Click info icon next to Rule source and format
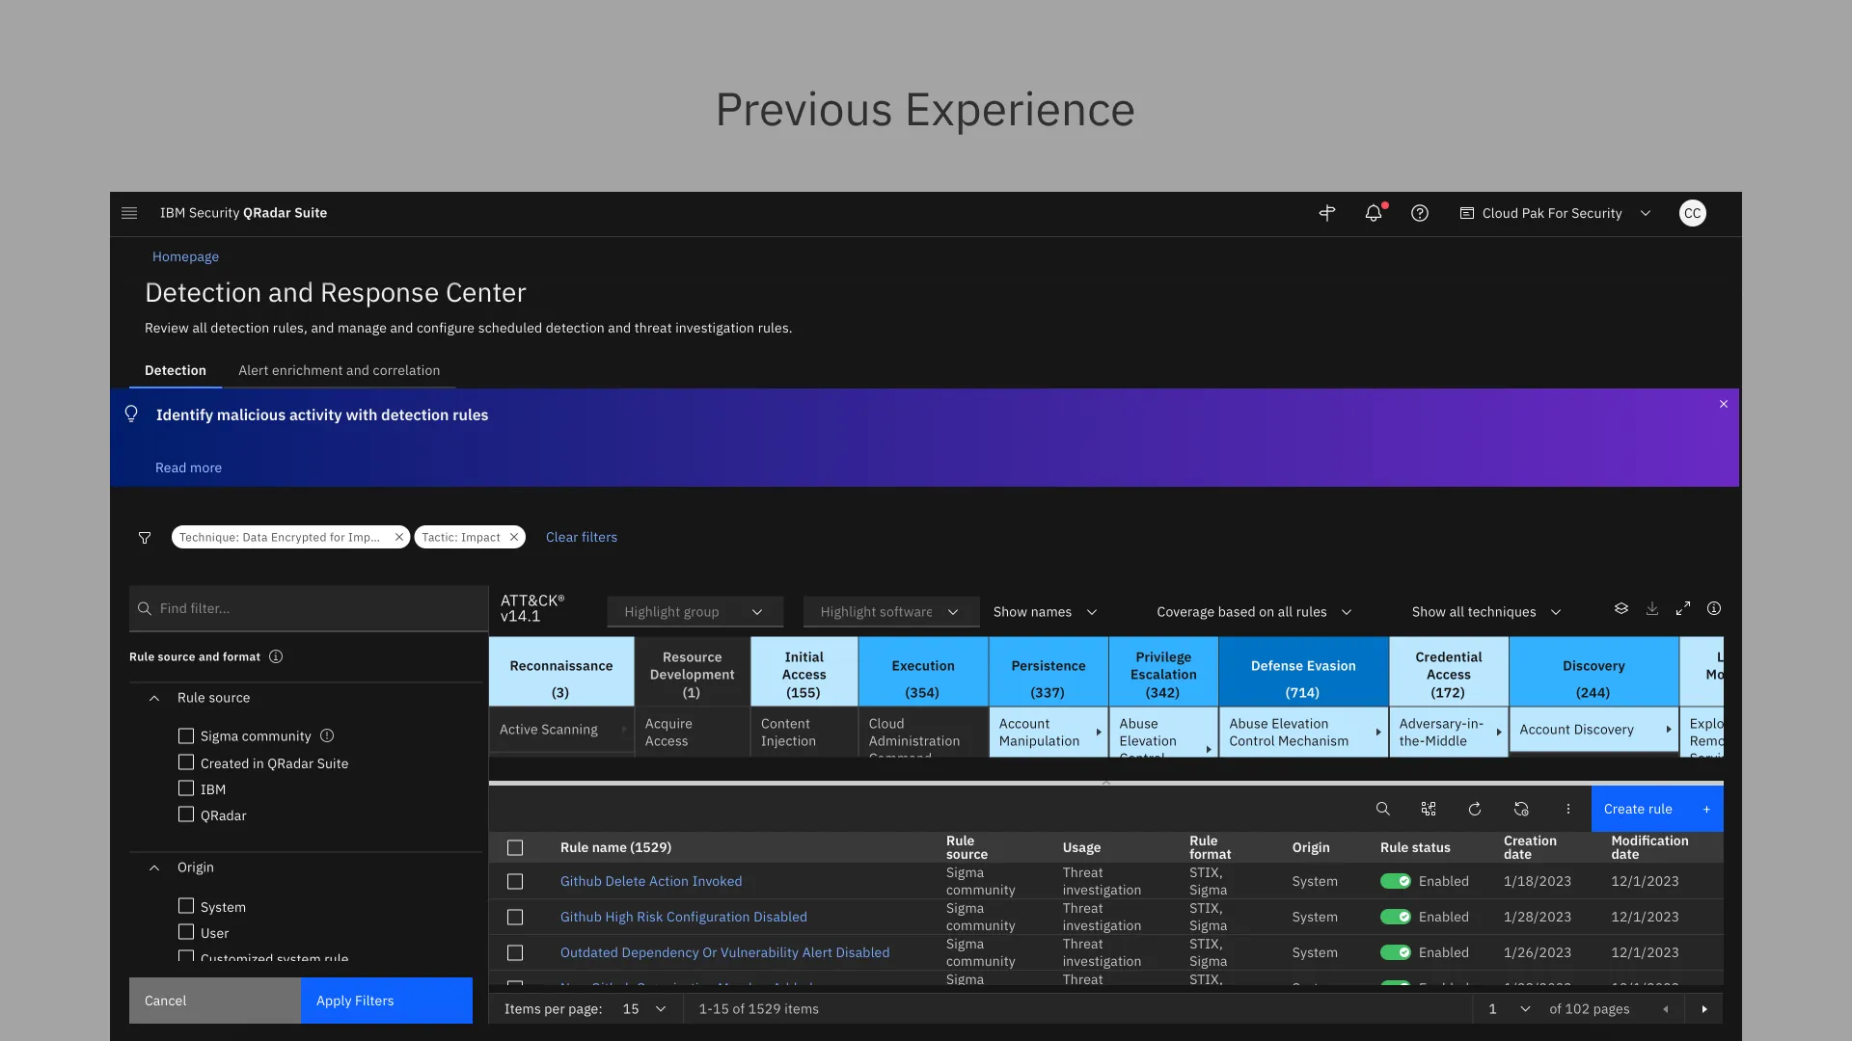Screen dimensions: 1852x1041 pos(276,656)
